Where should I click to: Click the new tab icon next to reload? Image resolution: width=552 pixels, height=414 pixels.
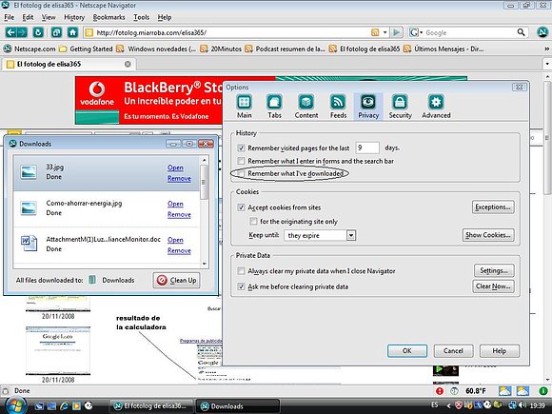(x=56, y=32)
